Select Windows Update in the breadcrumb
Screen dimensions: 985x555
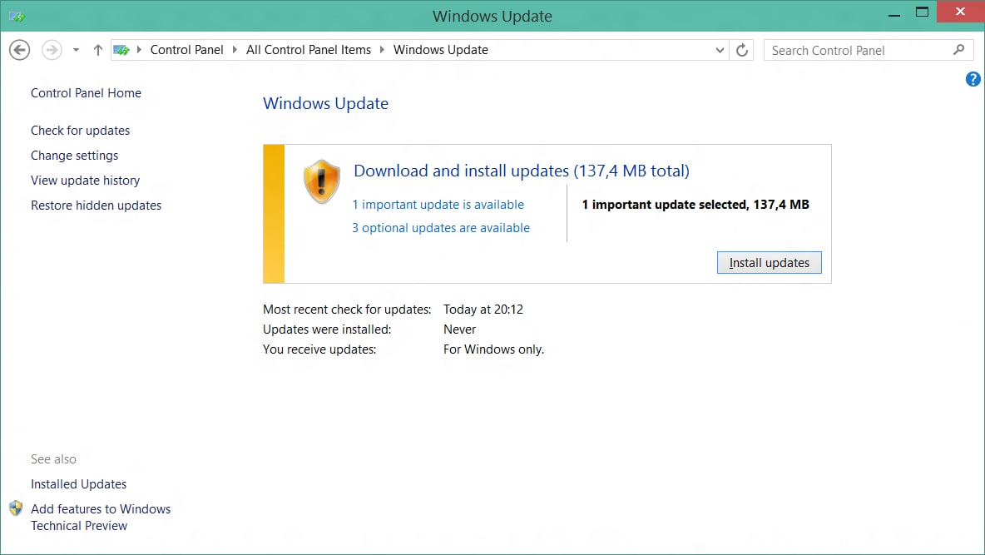coord(440,50)
